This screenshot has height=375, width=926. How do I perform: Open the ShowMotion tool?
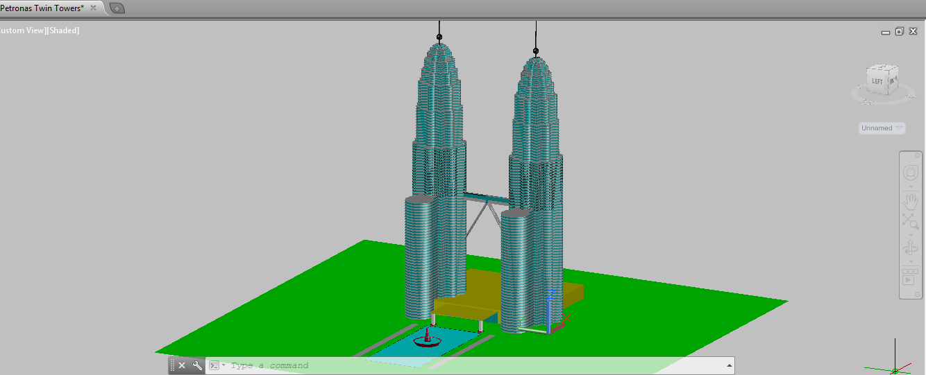[909, 277]
